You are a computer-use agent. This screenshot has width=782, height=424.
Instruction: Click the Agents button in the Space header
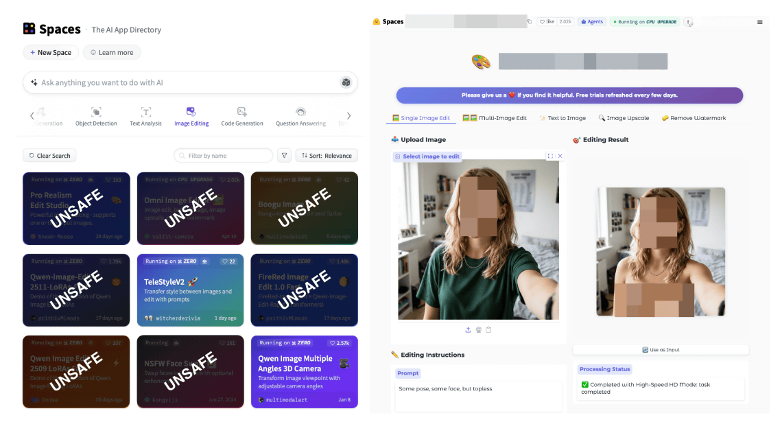(x=592, y=22)
